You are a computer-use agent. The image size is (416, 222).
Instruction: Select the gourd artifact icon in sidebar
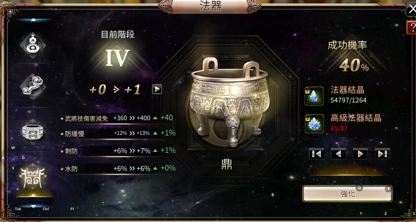(x=33, y=45)
